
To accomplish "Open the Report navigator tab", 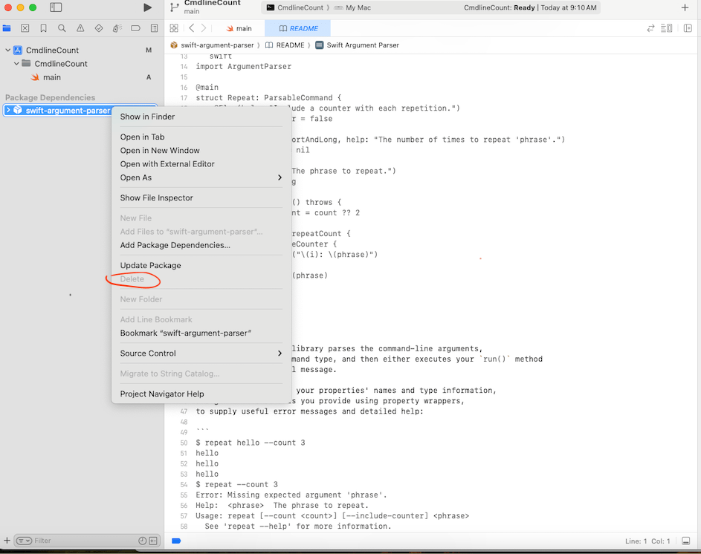I will coord(154,28).
